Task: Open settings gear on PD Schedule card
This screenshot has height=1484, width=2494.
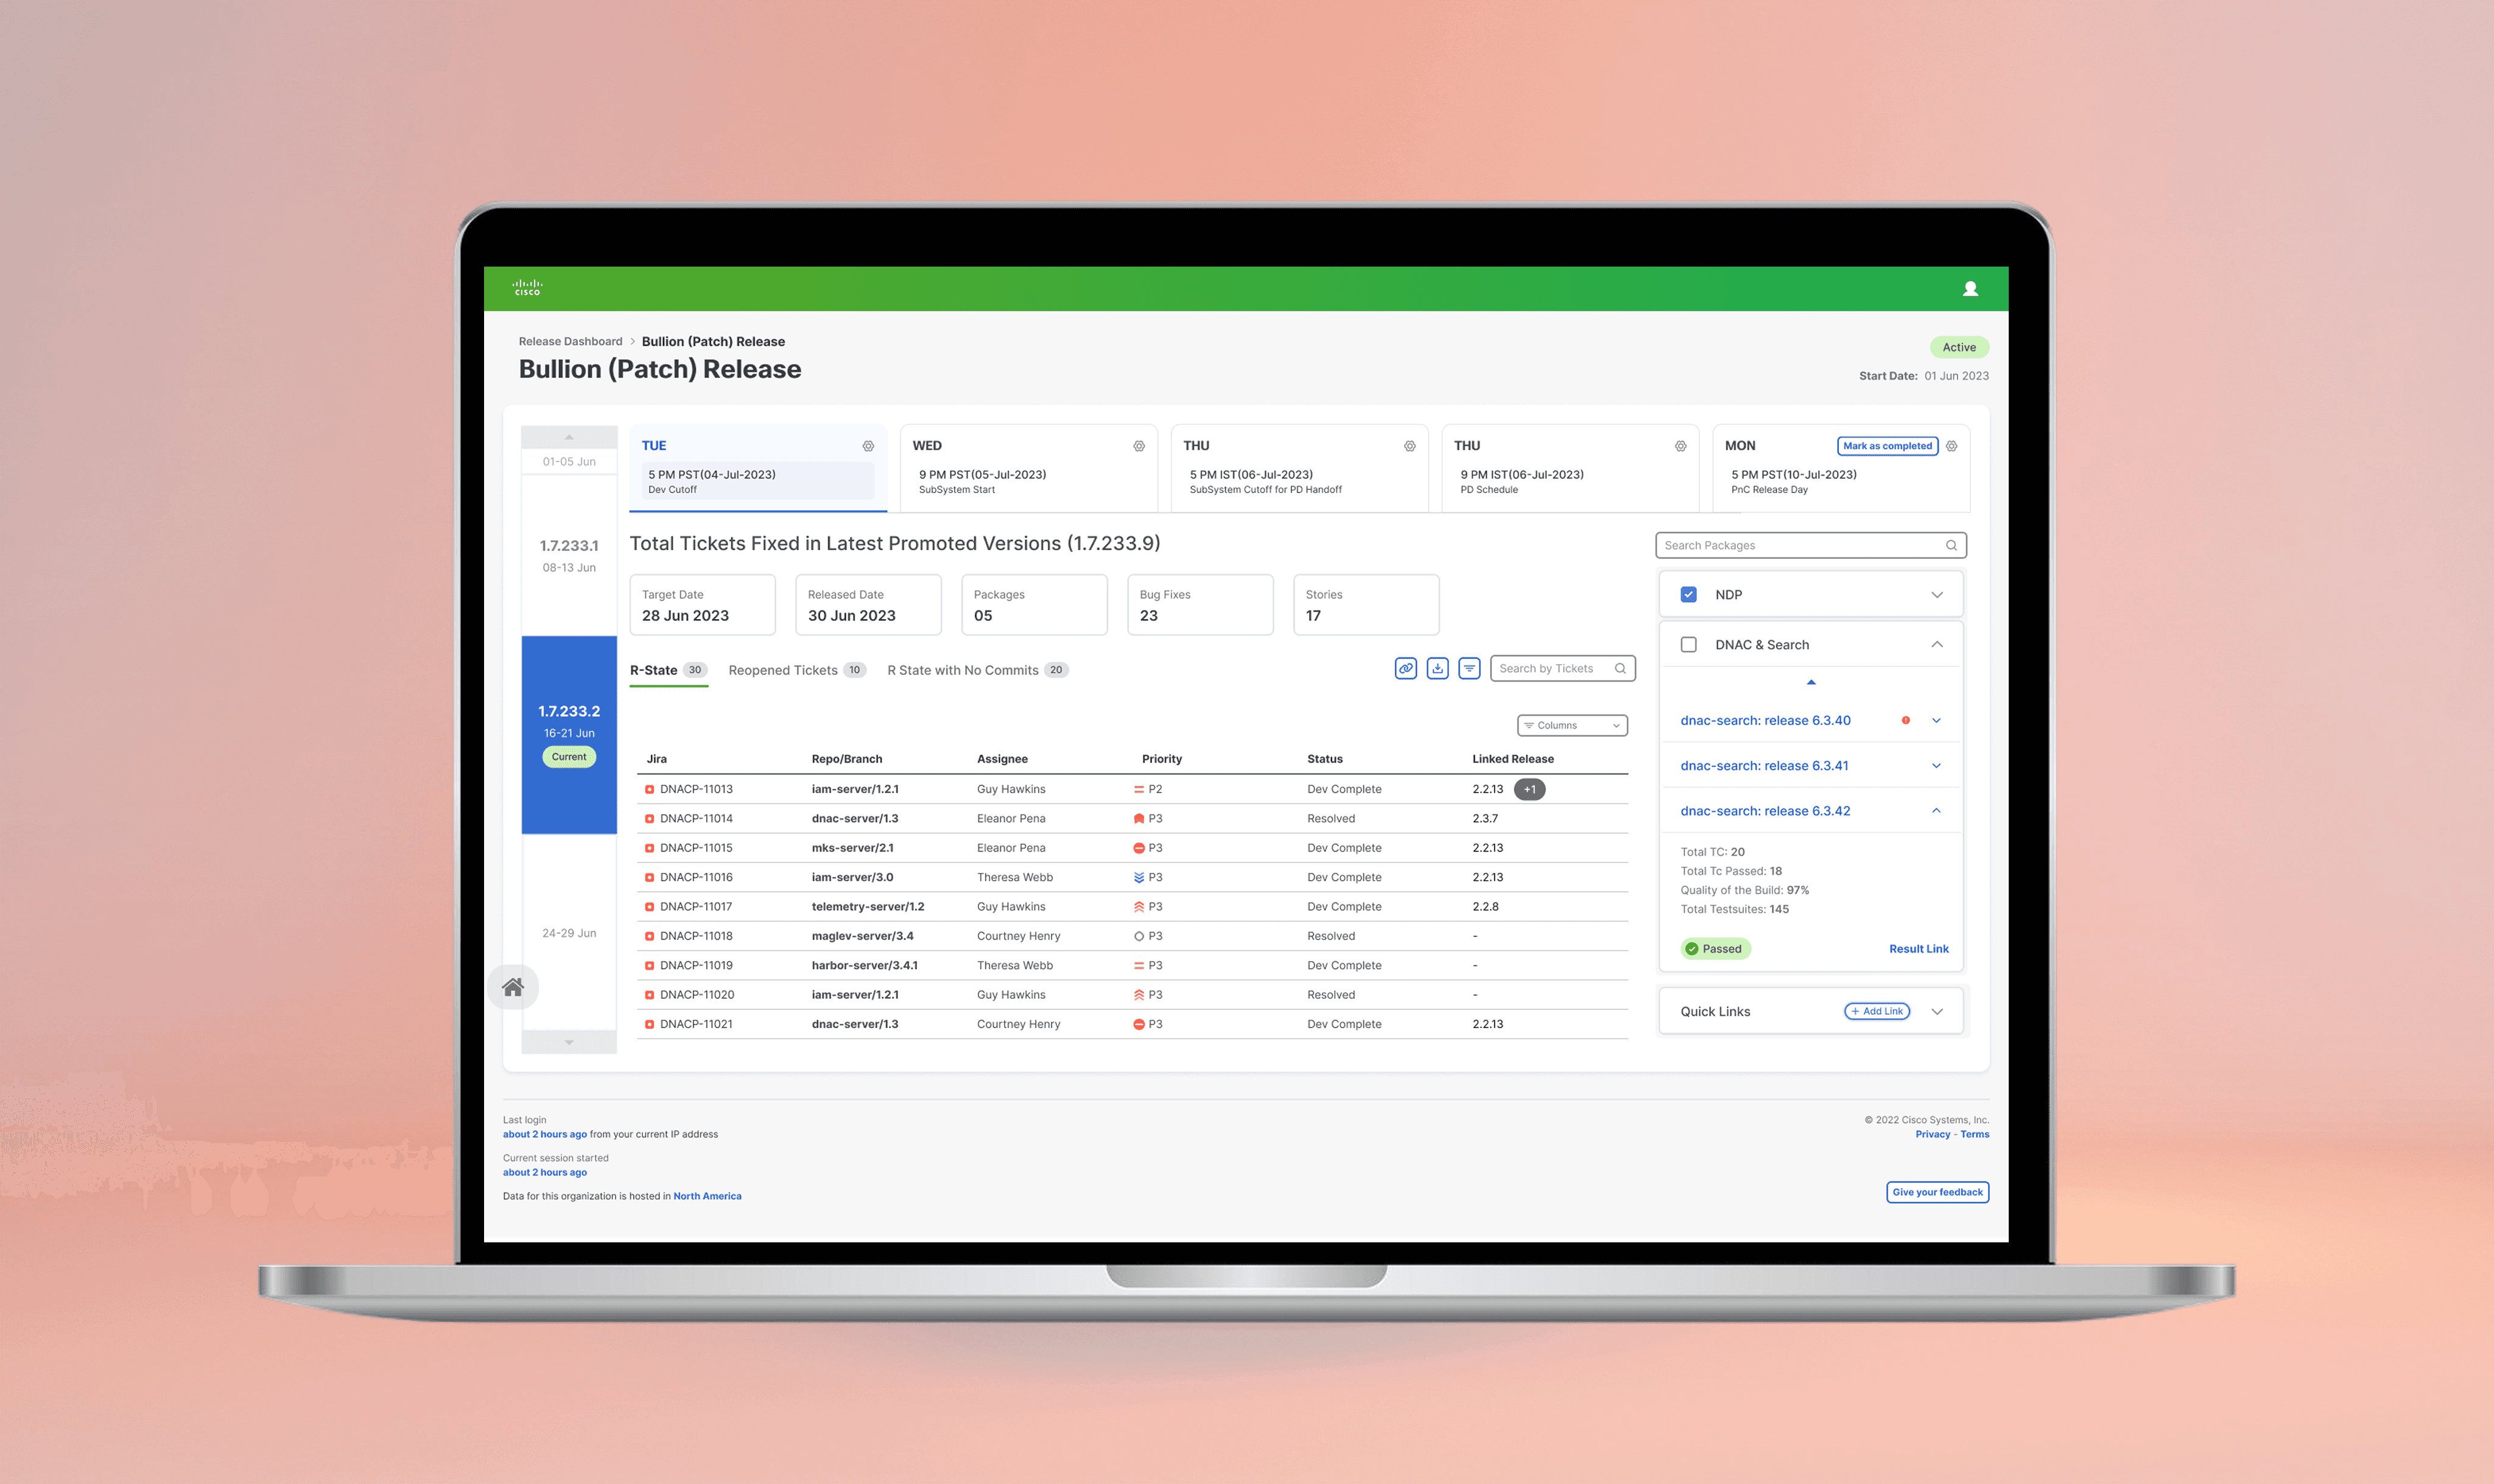Action: [1681, 446]
